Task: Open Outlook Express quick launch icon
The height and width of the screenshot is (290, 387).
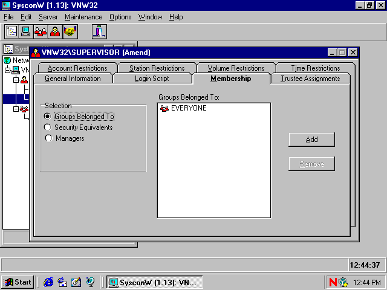Action: (62, 282)
